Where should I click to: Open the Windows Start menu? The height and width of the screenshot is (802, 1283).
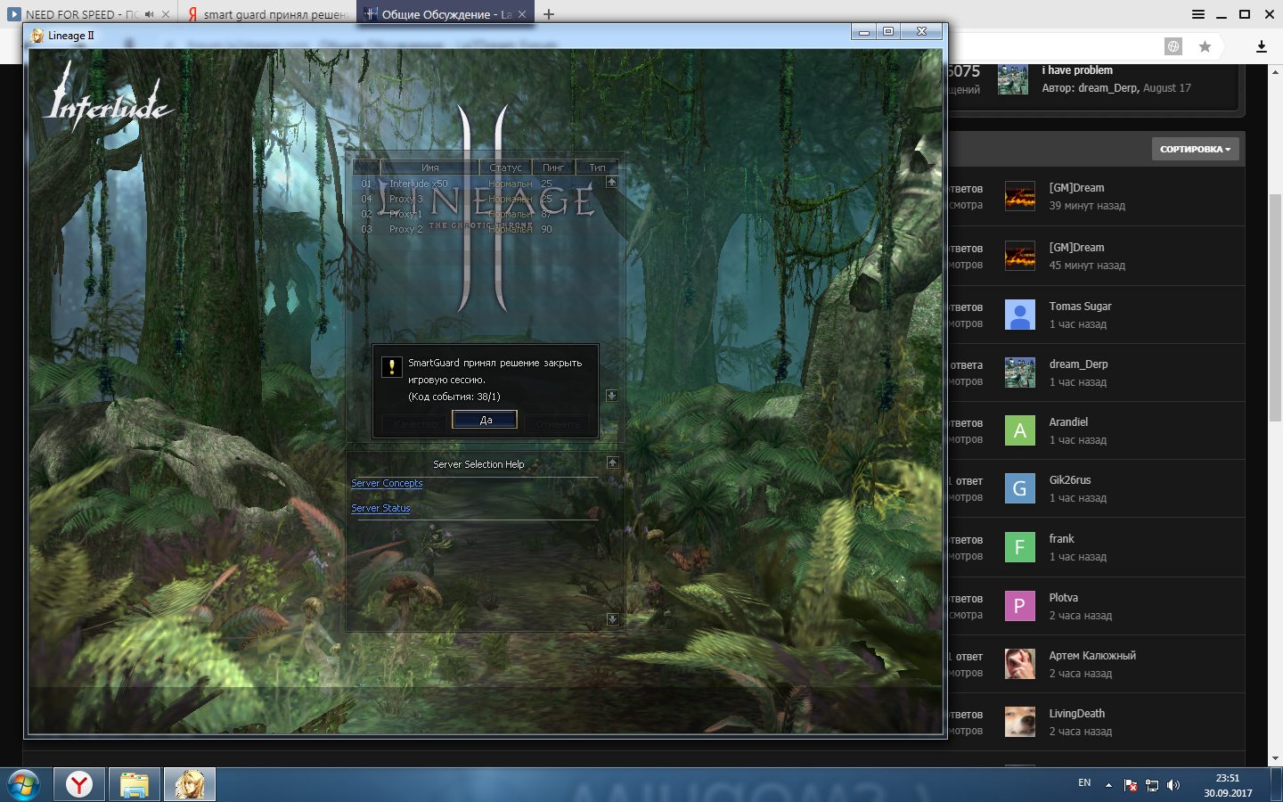click(x=24, y=785)
